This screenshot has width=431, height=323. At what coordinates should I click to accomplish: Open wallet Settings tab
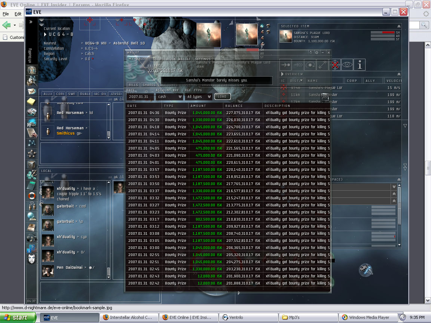202,59
